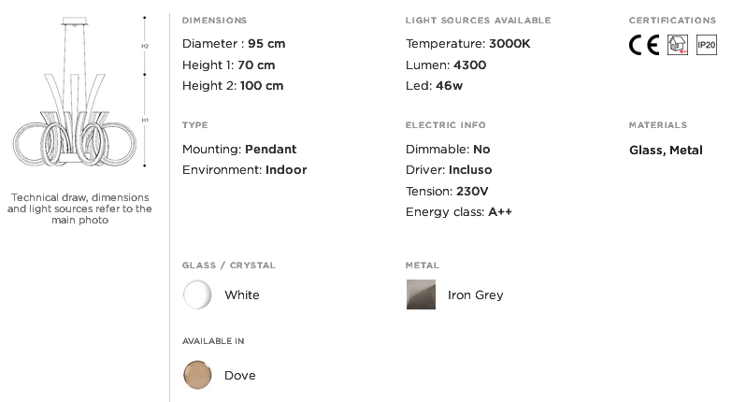
Task: Select the Dove color swatch
Action: [197, 375]
